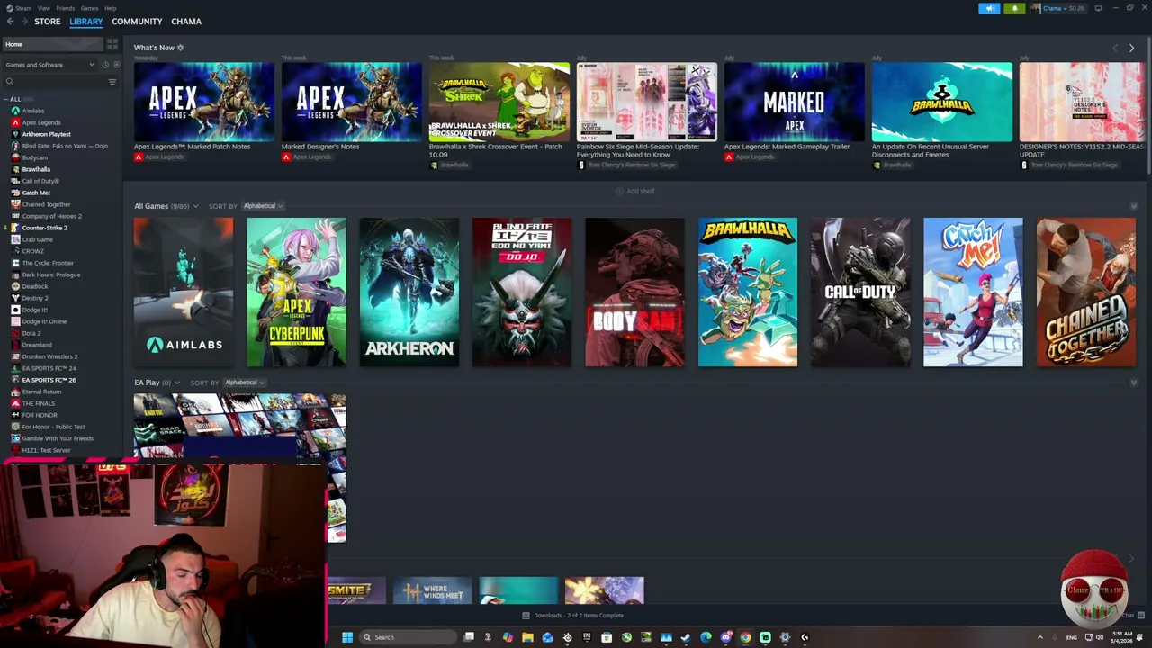Open the Steam menu
The width and height of the screenshot is (1152, 648).
click(22, 8)
